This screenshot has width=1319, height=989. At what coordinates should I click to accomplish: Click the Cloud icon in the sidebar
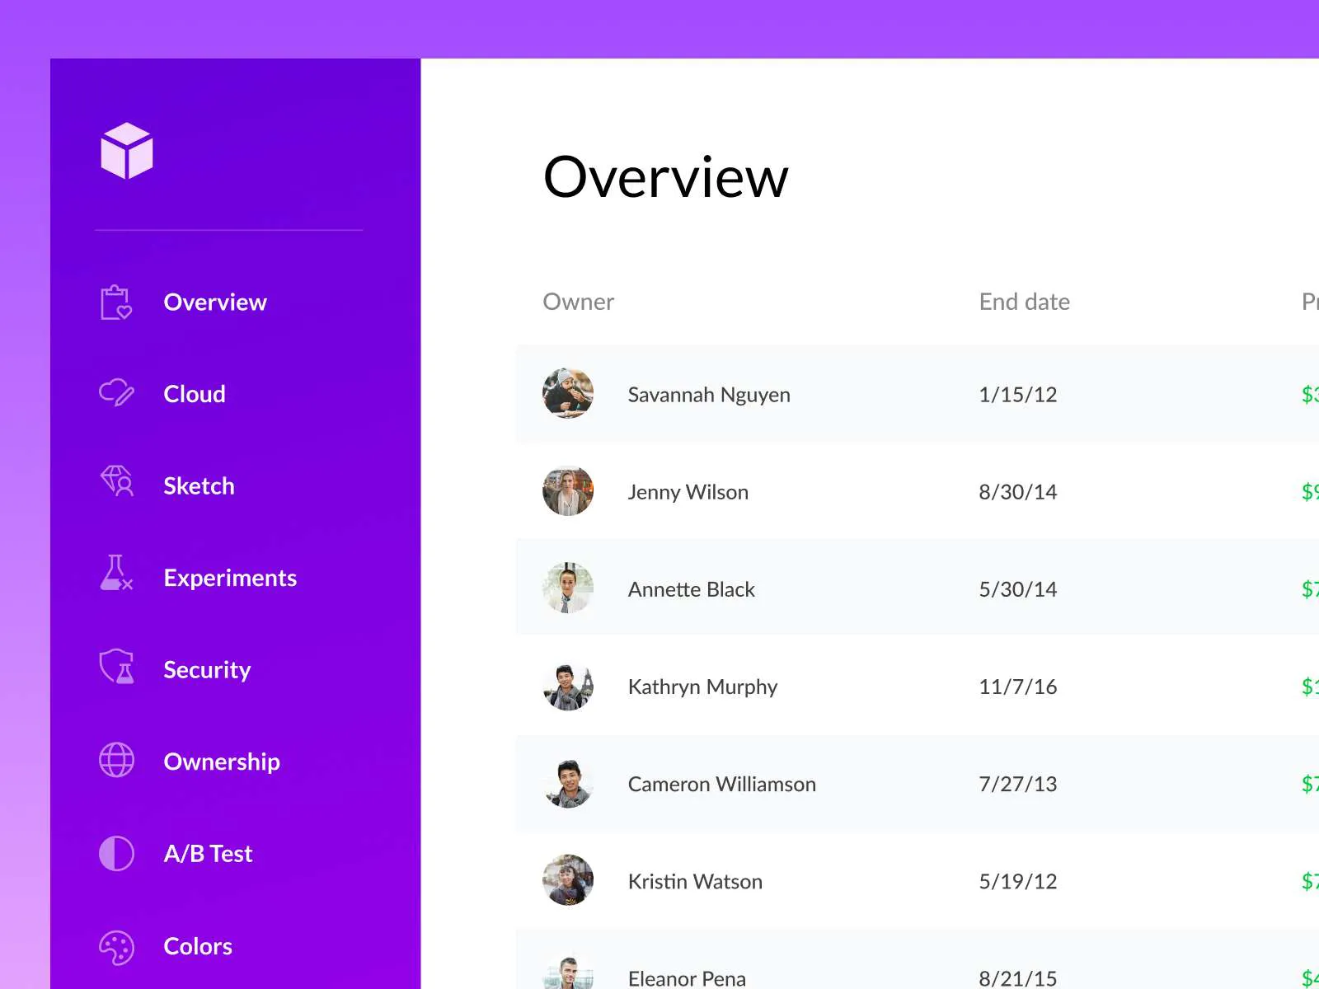click(x=115, y=394)
